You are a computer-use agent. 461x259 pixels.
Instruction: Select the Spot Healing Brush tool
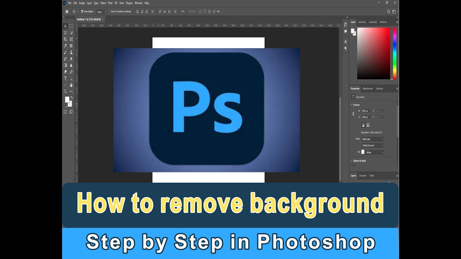[71, 46]
